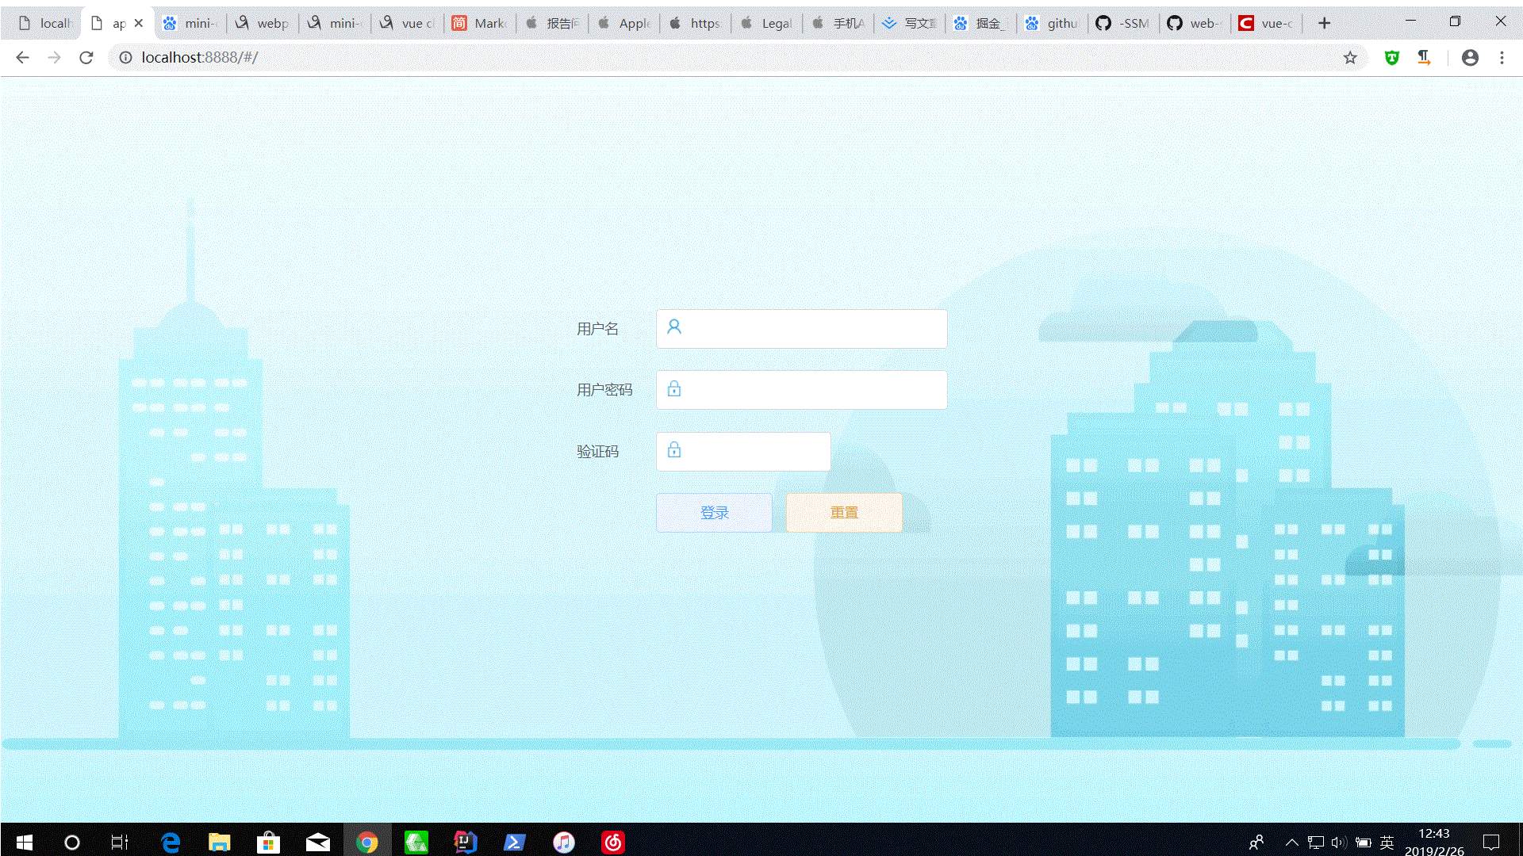The image size is (1523, 856).
Task: Open the green shield extension icon
Action: click(1391, 57)
